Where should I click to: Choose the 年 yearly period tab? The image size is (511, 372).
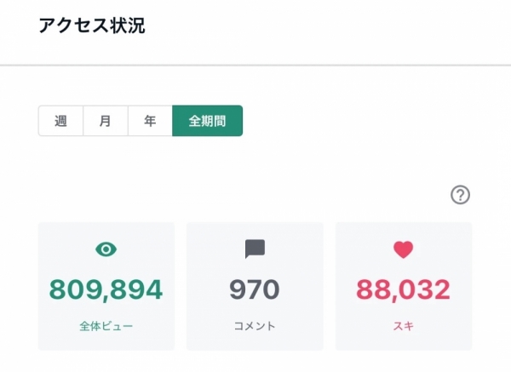pyautogui.click(x=150, y=121)
